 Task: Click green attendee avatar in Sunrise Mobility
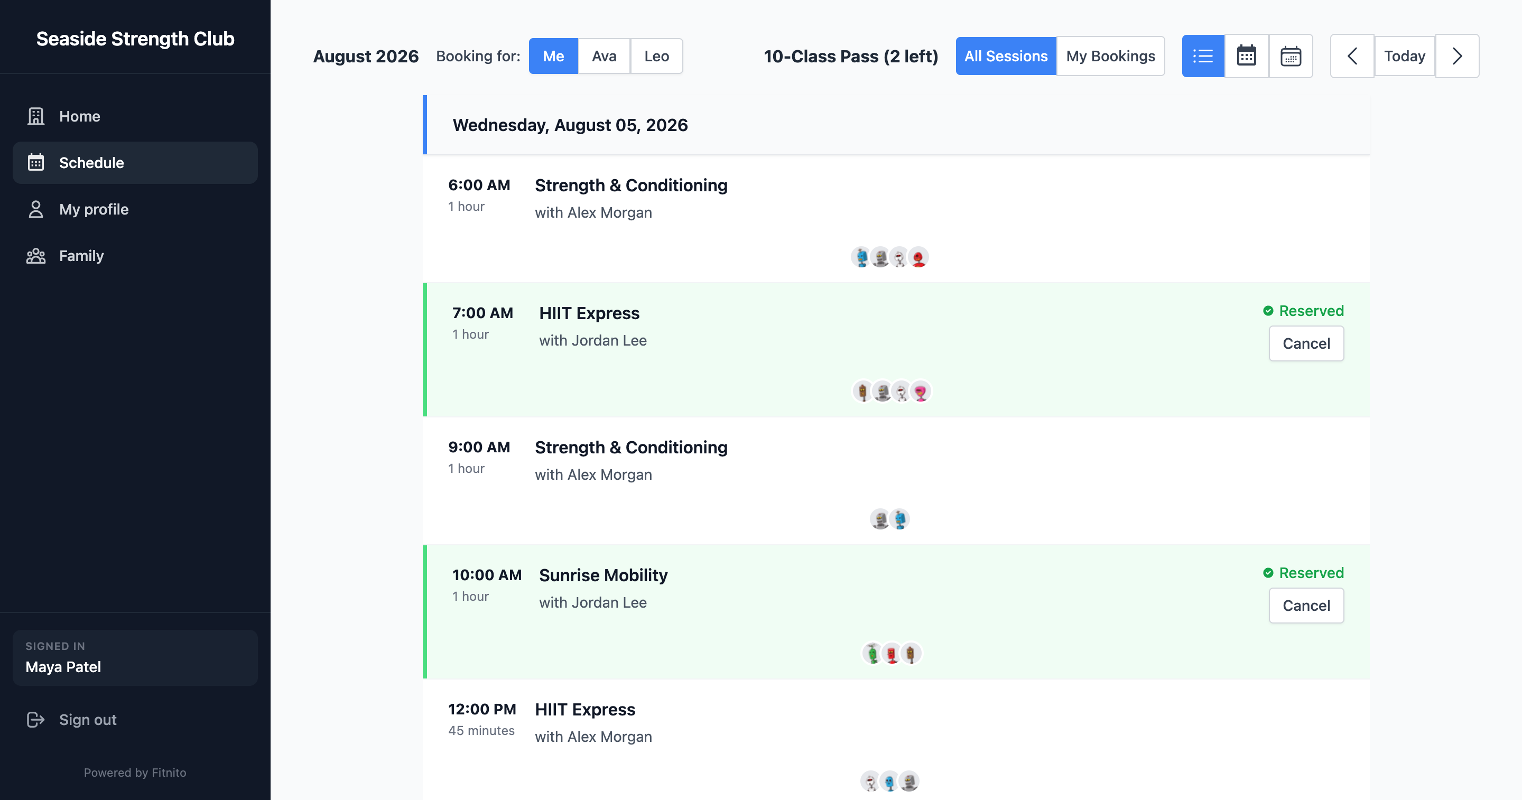click(x=872, y=654)
